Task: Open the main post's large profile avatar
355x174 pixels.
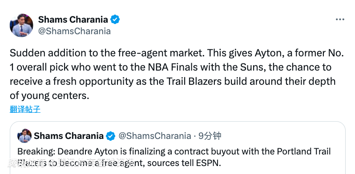Action: pos(21,25)
